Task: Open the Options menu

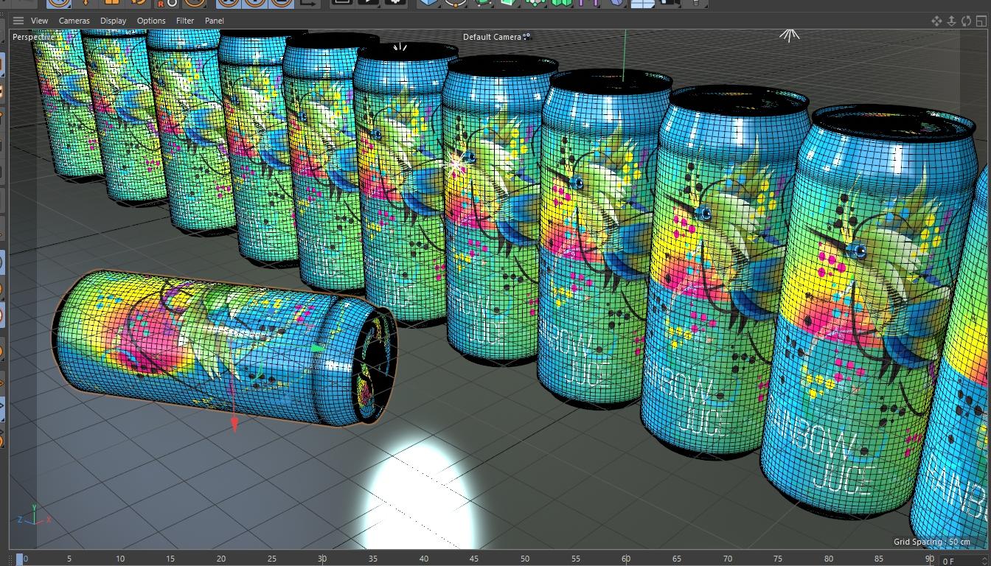Action: (x=151, y=21)
